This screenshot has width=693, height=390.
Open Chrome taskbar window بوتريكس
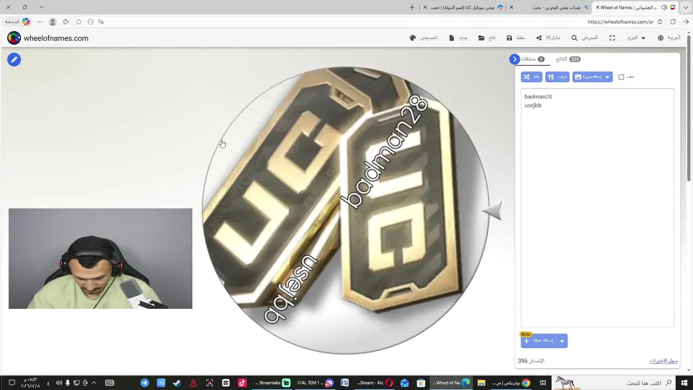(512, 383)
